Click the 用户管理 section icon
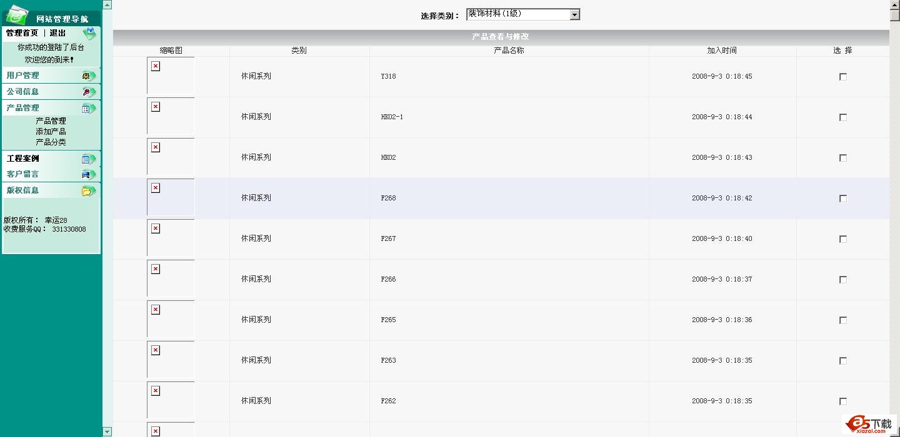The image size is (900, 437). pos(89,76)
